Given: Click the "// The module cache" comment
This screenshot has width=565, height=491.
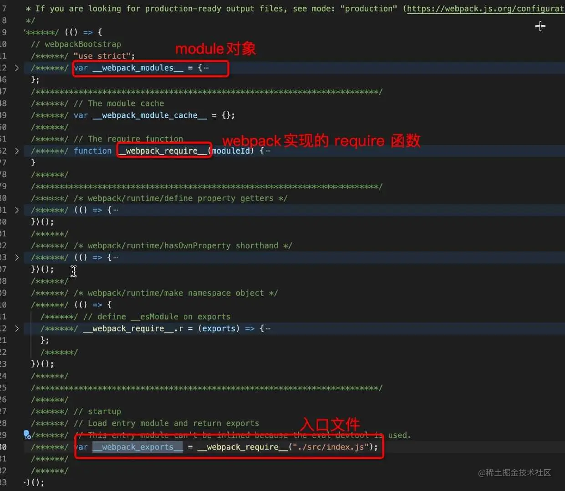Looking at the screenshot, I should [119, 104].
